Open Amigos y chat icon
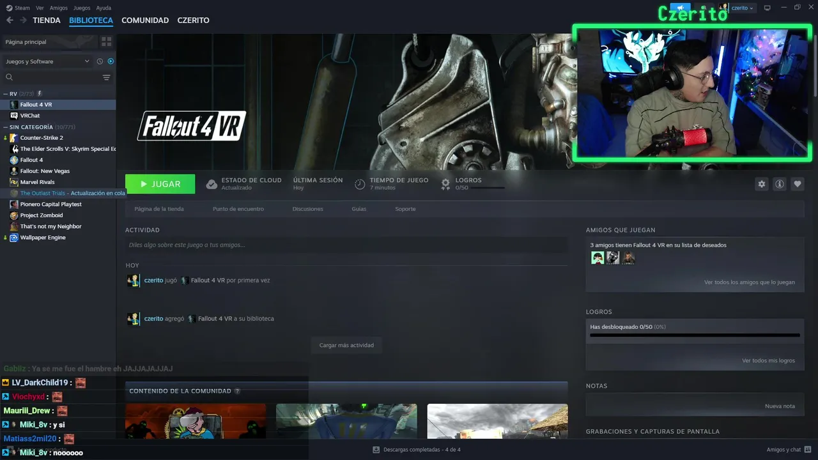 808,450
